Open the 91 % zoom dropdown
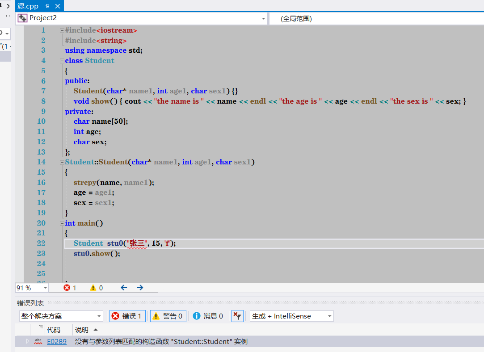Screen dimensions: 484x352 click(45, 288)
